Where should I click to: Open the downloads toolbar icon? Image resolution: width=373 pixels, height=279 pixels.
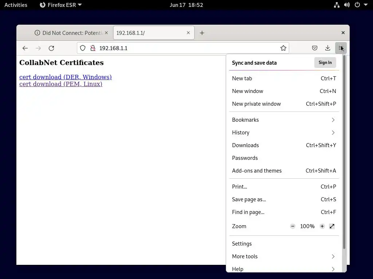point(327,48)
